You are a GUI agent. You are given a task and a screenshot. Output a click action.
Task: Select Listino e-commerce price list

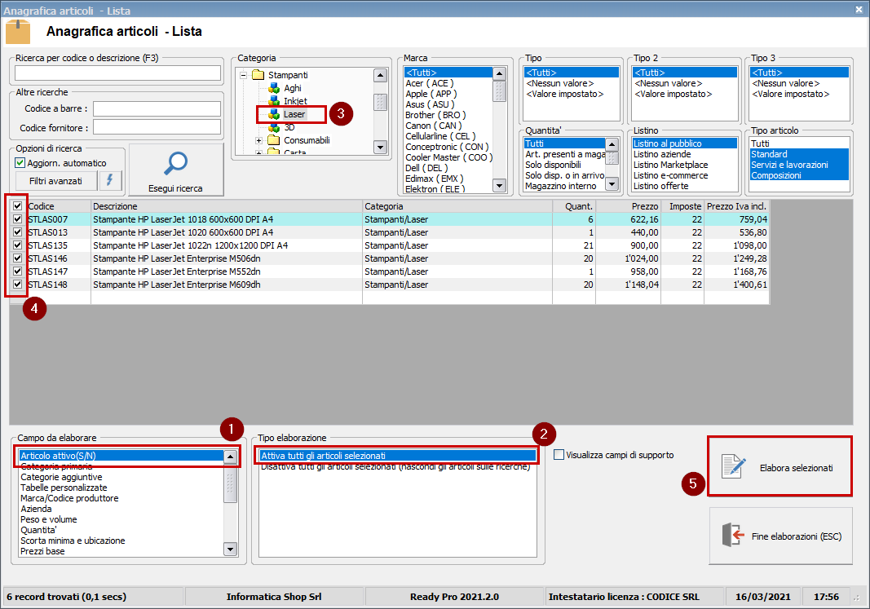685,175
